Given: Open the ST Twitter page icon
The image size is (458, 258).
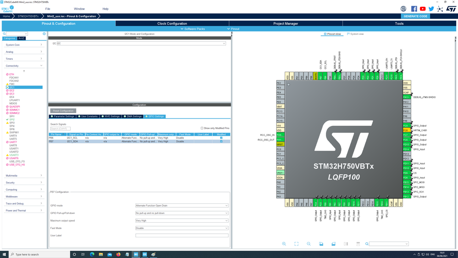Looking at the screenshot, I should (x=431, y=9).
